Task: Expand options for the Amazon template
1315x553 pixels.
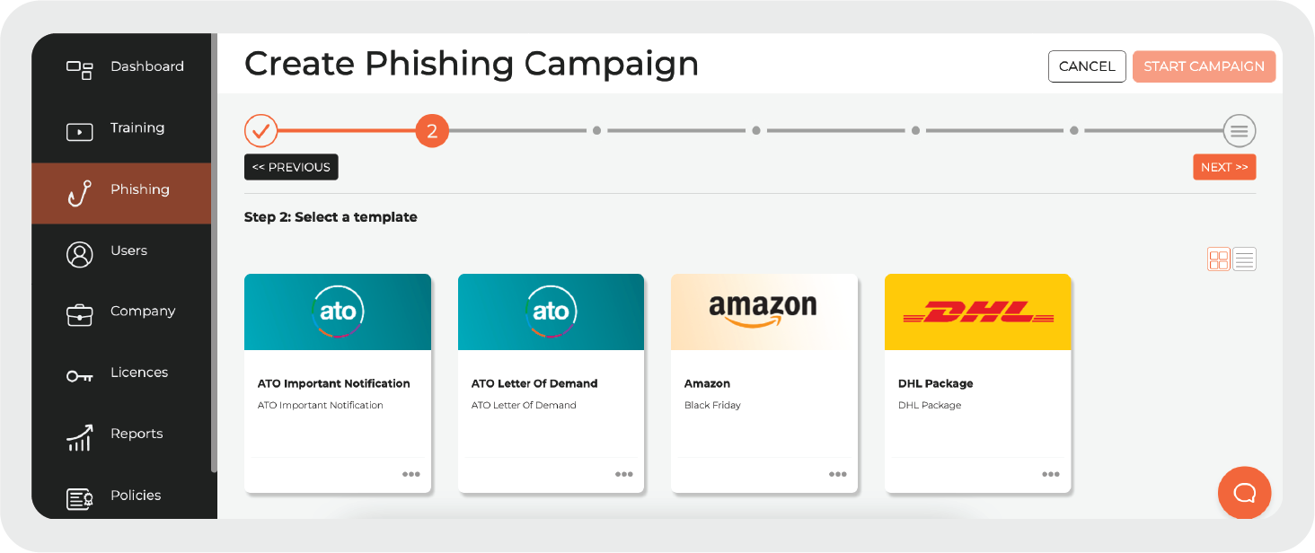Action: pyautogui.click(x=838, y=473)
